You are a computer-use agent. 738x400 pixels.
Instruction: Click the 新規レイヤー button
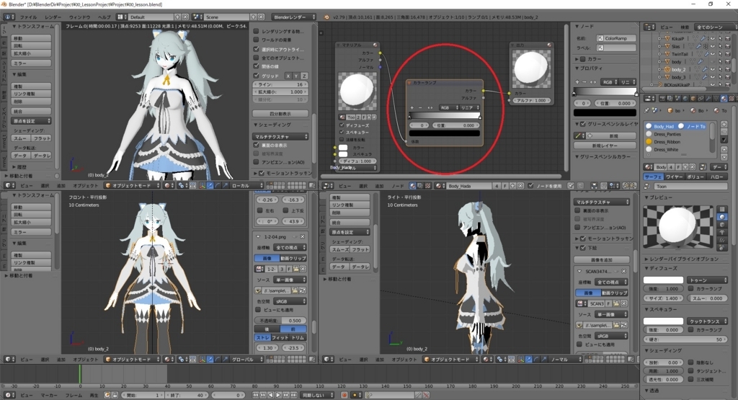tap(605, 146)
